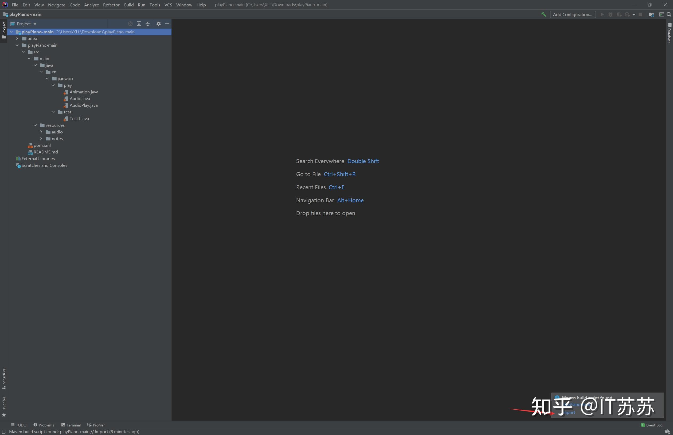Expand the audio folder
This screenshot has height=435, width=673.
click(x=41, y=132)
